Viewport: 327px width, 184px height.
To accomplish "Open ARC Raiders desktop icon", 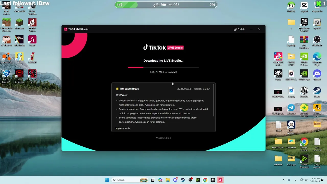I will click(x=19, y=41).
